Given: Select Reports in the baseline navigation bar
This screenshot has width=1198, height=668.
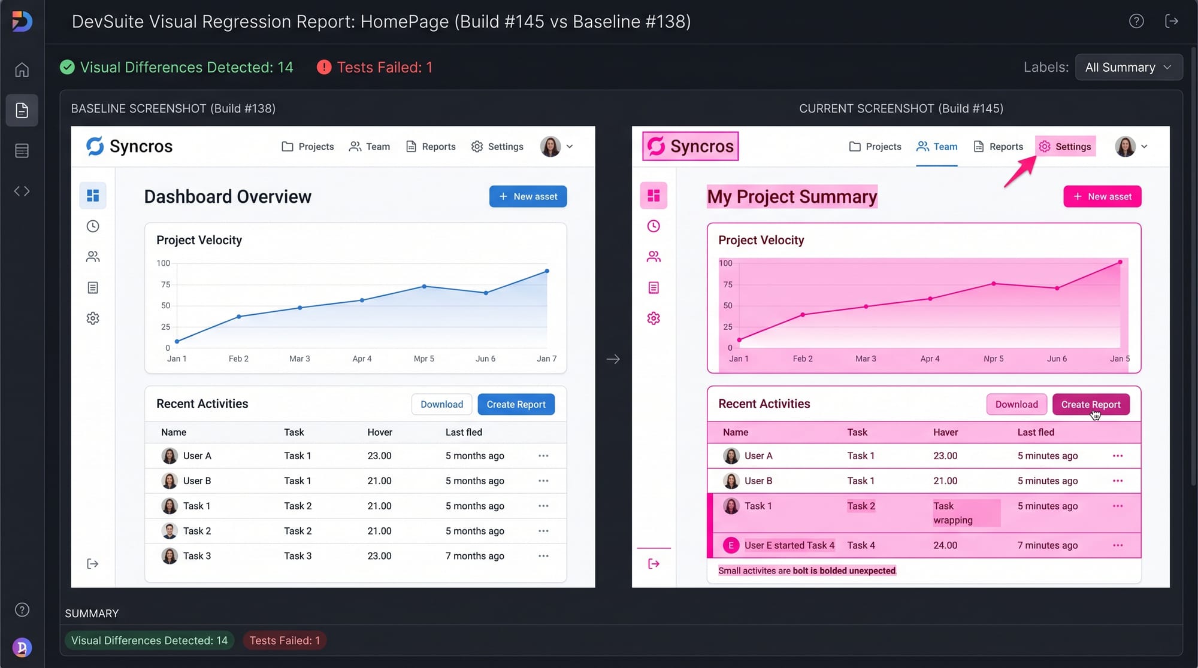Looking at the screenshot, I should coord(430,146).
